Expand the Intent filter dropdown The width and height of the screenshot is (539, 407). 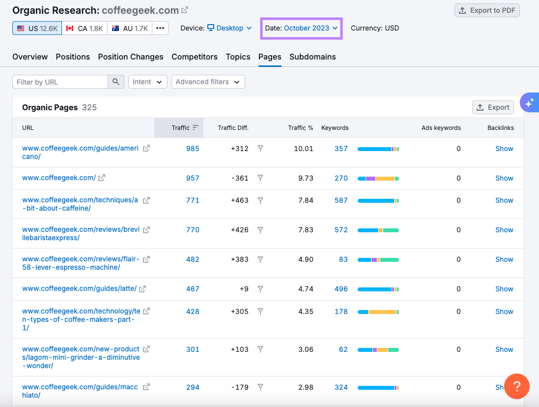147,81
